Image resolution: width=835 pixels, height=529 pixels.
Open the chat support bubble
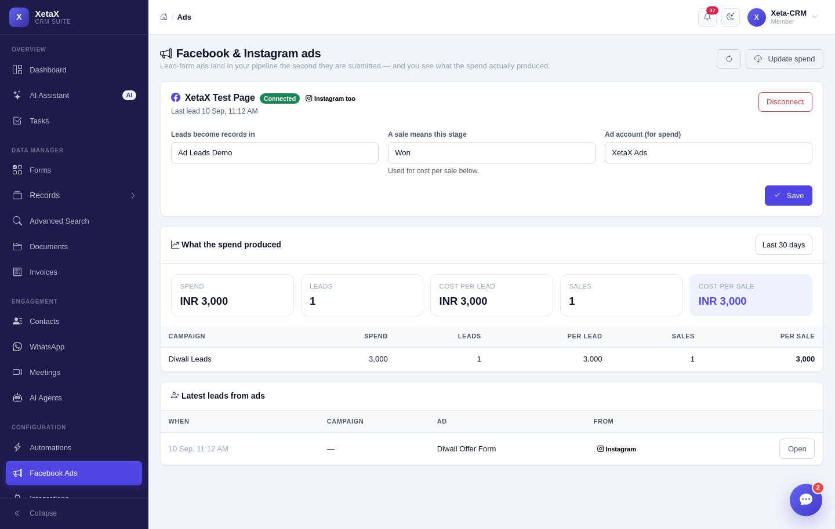coord(806,500)
